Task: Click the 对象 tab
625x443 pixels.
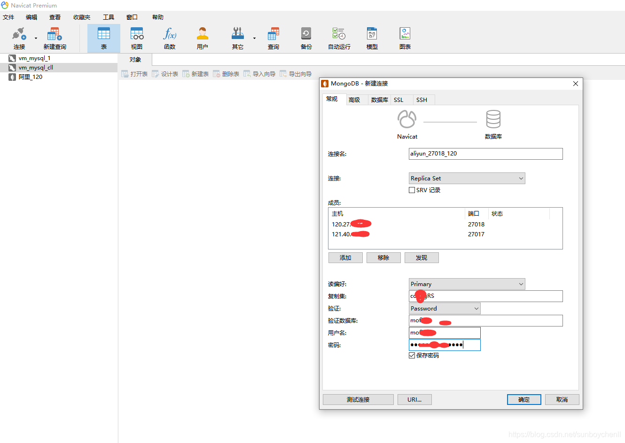Action: coord(135,60)
